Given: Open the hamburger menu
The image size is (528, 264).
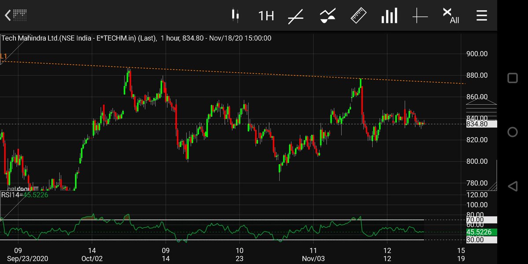Looking at the screenshot, I should [481, 15].
